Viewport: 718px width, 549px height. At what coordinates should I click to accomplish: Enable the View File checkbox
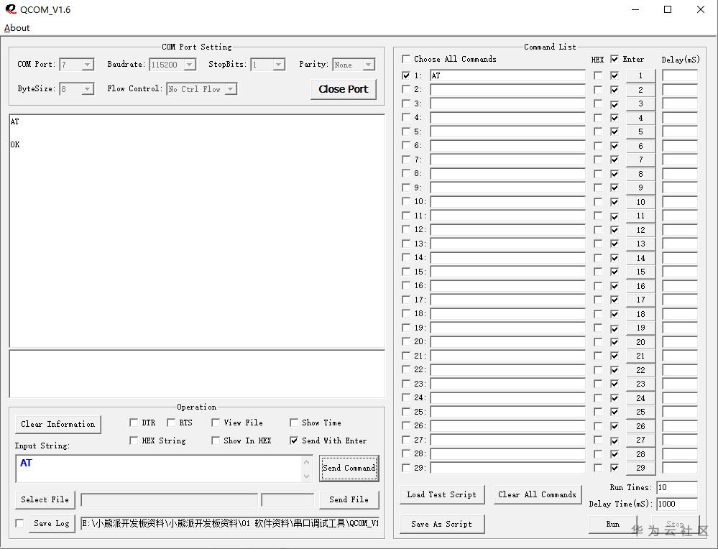click(215, 423)
